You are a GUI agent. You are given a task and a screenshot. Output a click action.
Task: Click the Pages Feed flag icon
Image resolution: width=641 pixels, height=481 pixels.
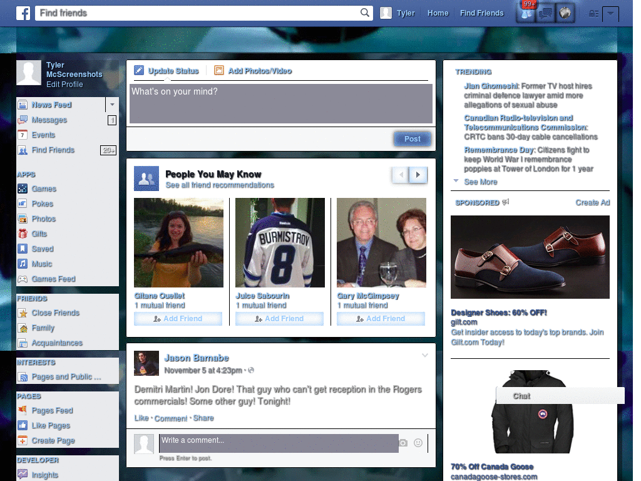(23, 410)
